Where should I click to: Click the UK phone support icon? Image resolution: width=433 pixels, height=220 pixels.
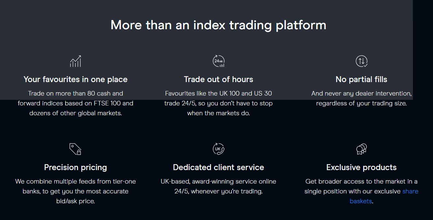point(219,149)
